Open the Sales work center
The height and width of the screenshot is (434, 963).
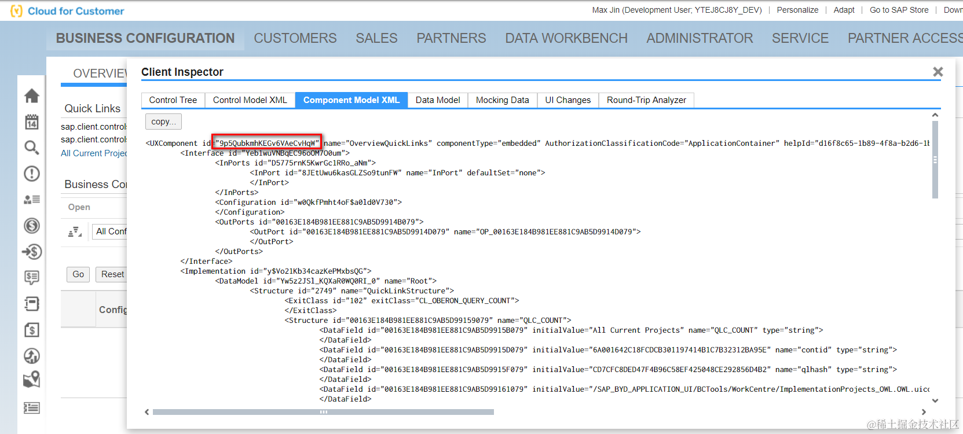[376, 38]
